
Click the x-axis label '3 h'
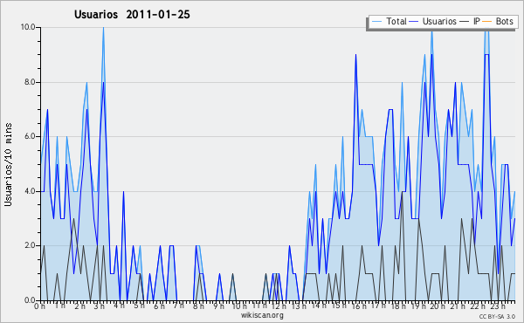100,306
